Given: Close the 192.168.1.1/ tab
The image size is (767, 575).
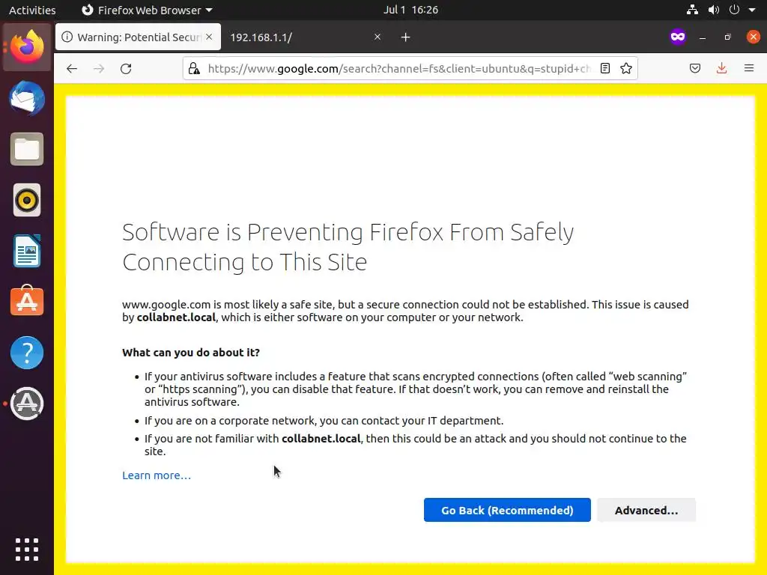Looking at the screenshot, I should (x=378, y=37).
